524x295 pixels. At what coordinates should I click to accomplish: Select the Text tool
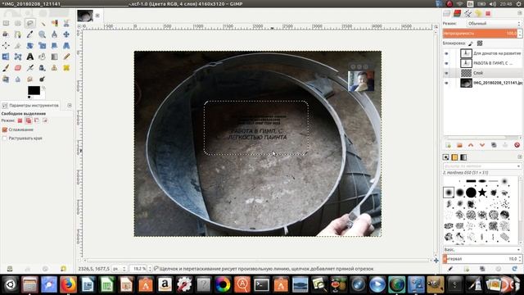30,57
